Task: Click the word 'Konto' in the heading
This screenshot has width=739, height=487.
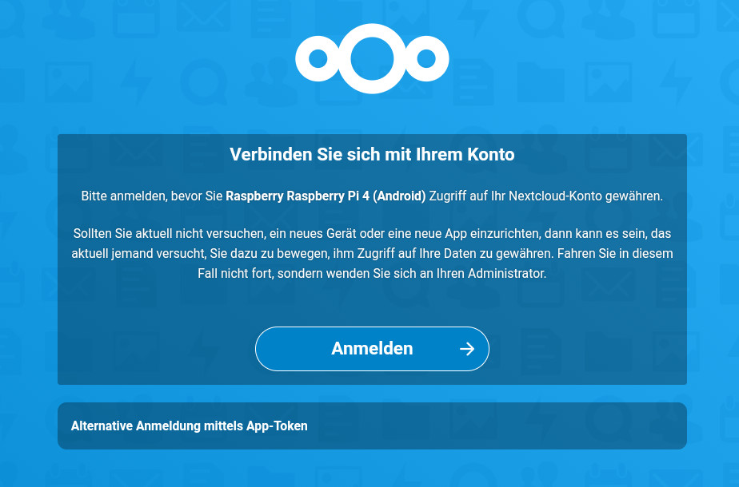Action: [491, 154]
